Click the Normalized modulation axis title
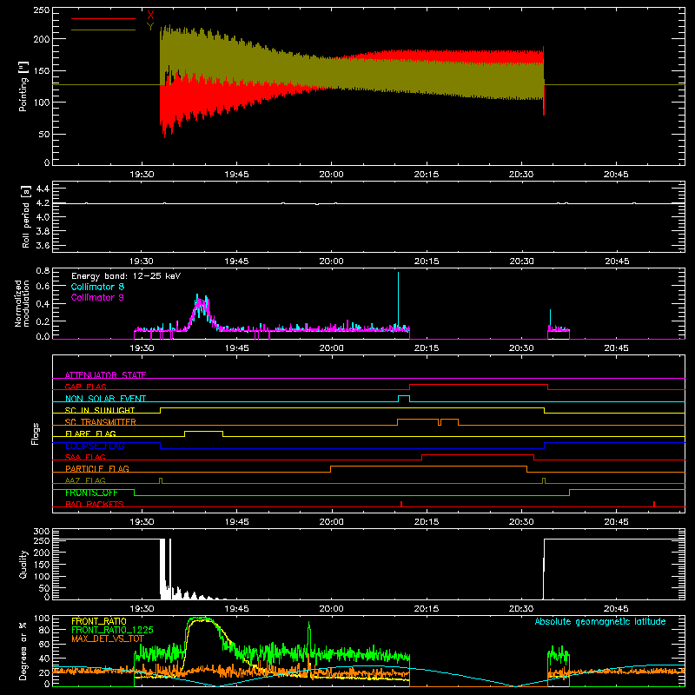 pos(22,303)
